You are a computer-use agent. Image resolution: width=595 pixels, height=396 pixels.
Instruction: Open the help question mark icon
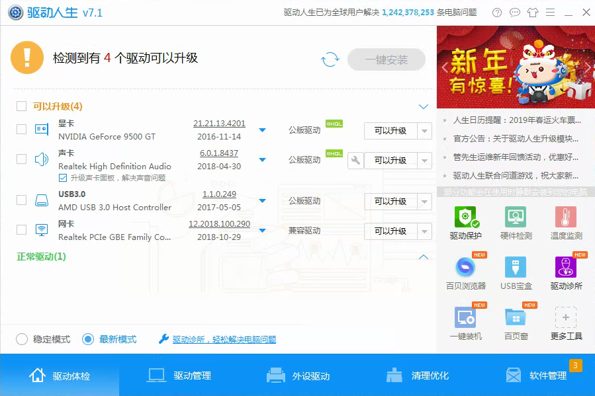(x=497, y=13)
